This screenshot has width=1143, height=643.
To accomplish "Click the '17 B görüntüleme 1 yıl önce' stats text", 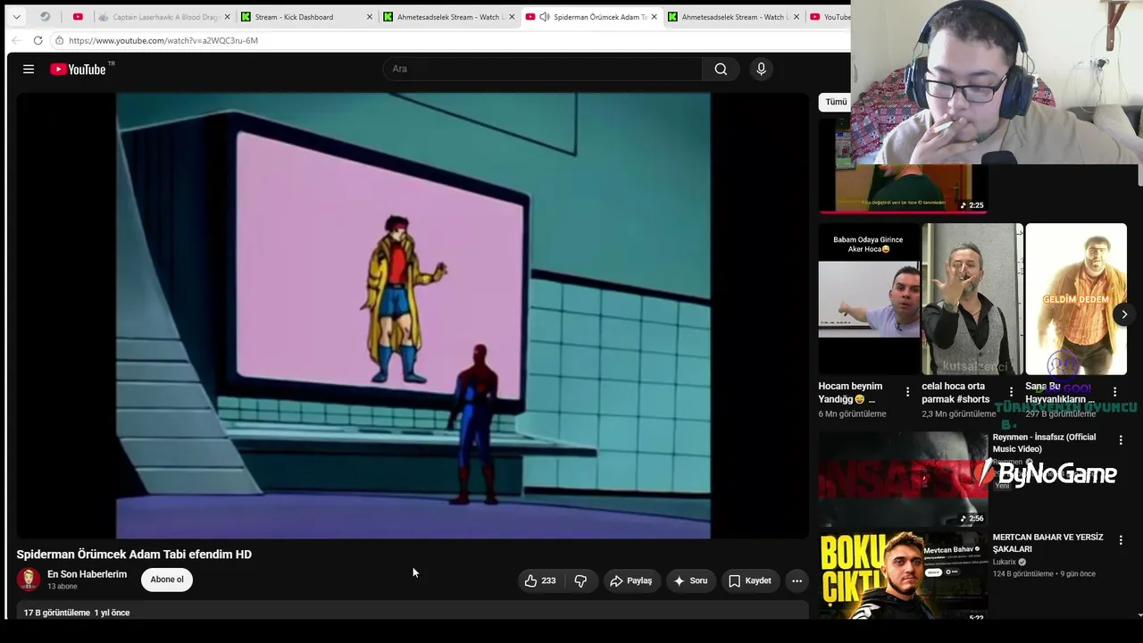I will coord(77,613).
